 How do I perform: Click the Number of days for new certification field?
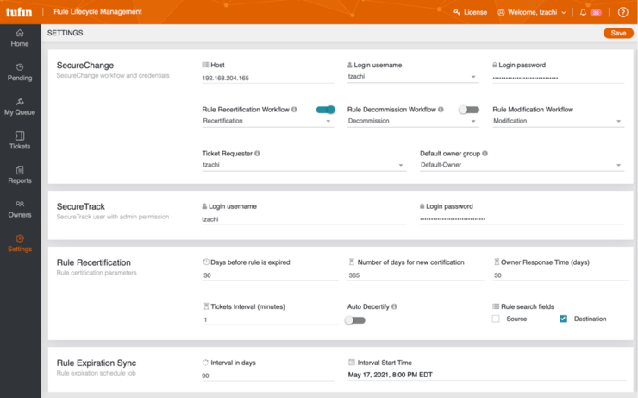tap(416, 275)
